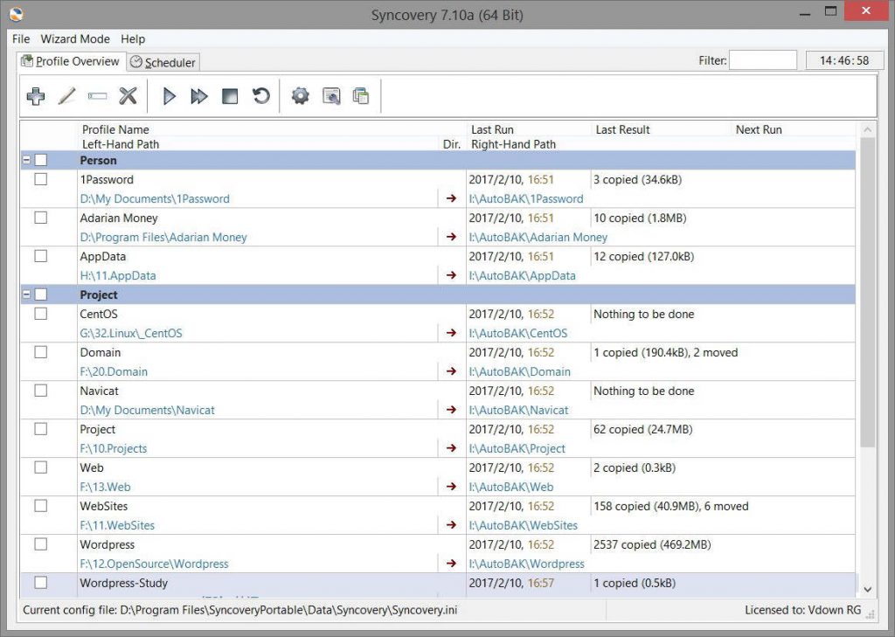895x637 pixels.
Task: Click direction arrow in the AppData row
Action: point(452,275)
